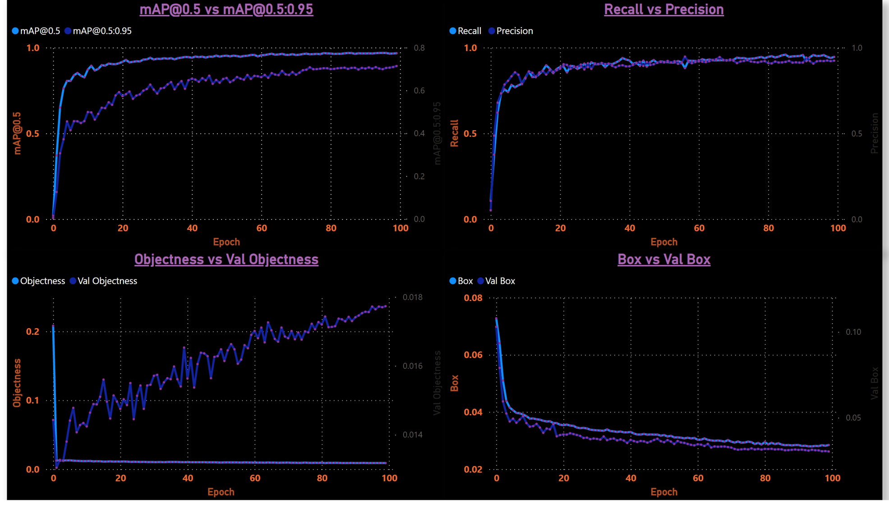Click the Val Objectness legend color dot

pos(73,281)
